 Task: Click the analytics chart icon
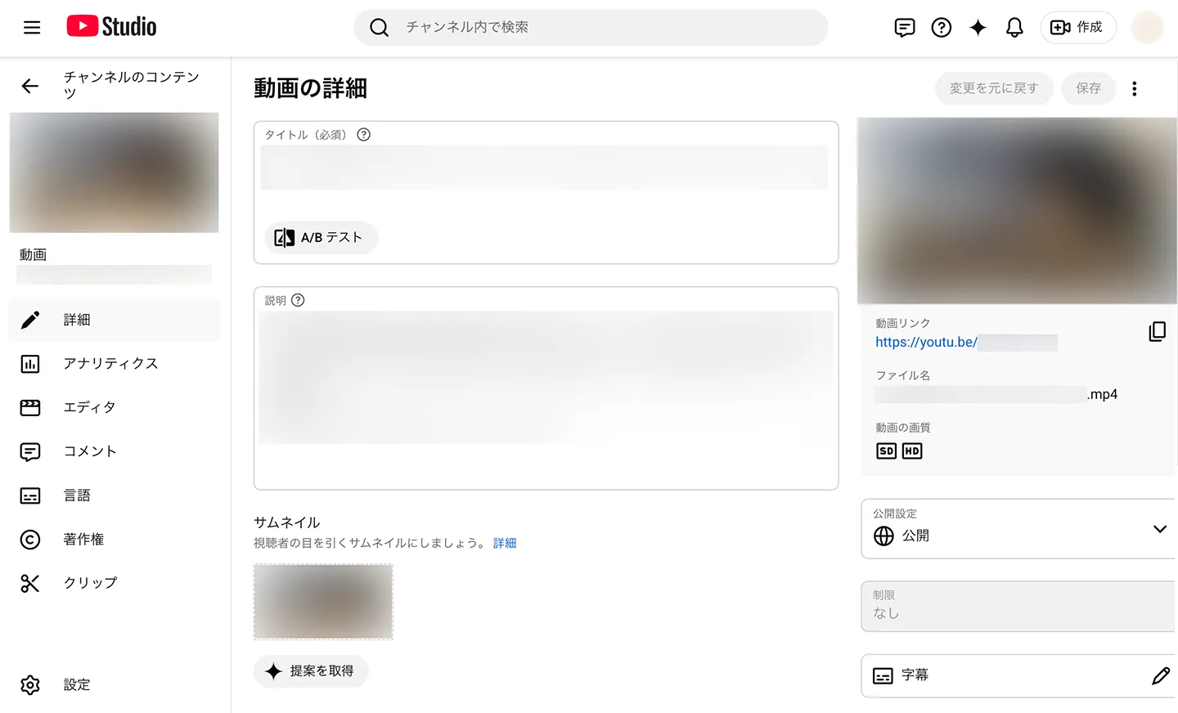[30, 364]
